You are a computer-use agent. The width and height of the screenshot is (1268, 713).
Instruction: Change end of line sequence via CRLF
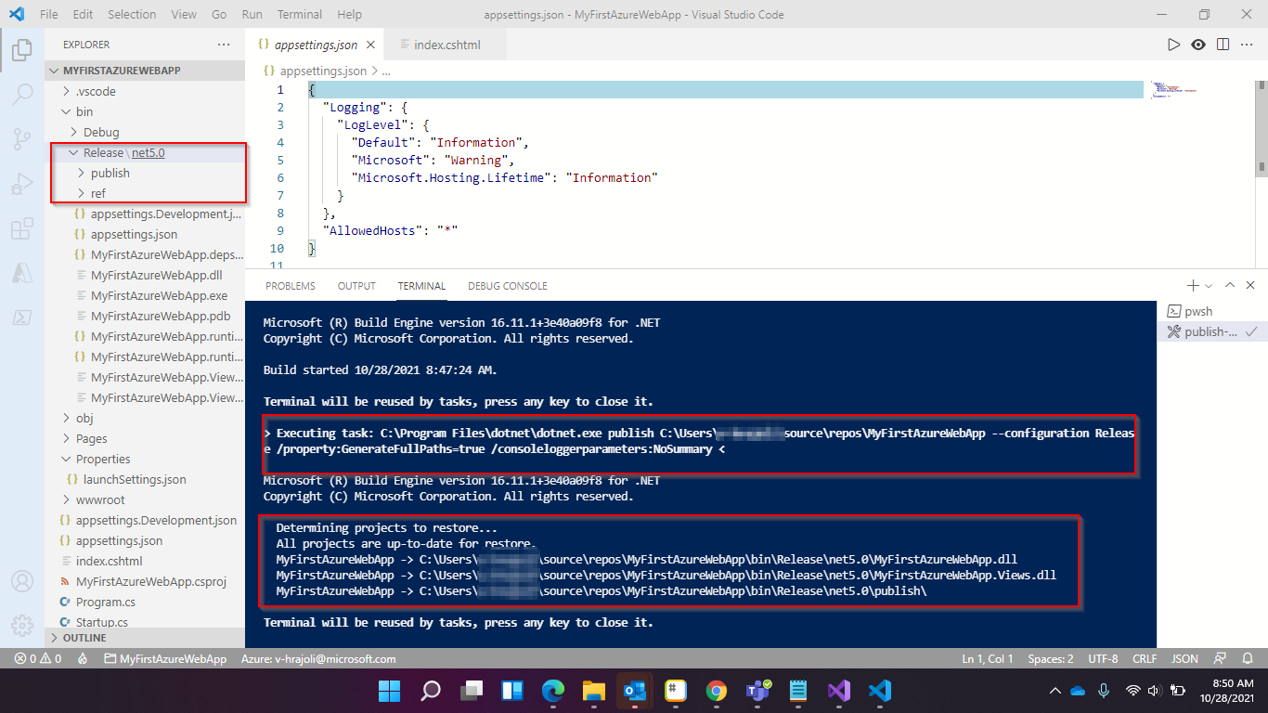pos(1145,659)
